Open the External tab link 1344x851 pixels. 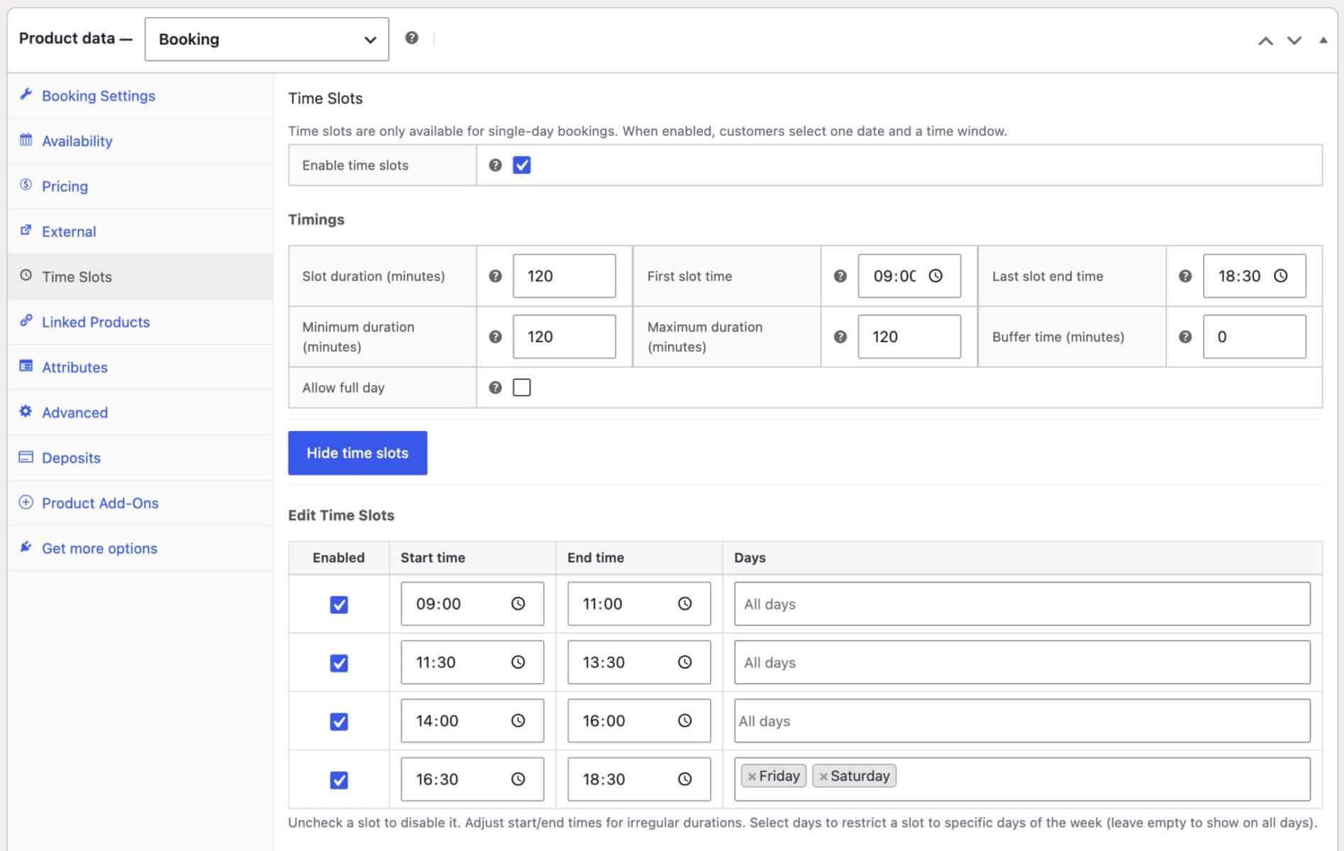[x=69, y=231]
